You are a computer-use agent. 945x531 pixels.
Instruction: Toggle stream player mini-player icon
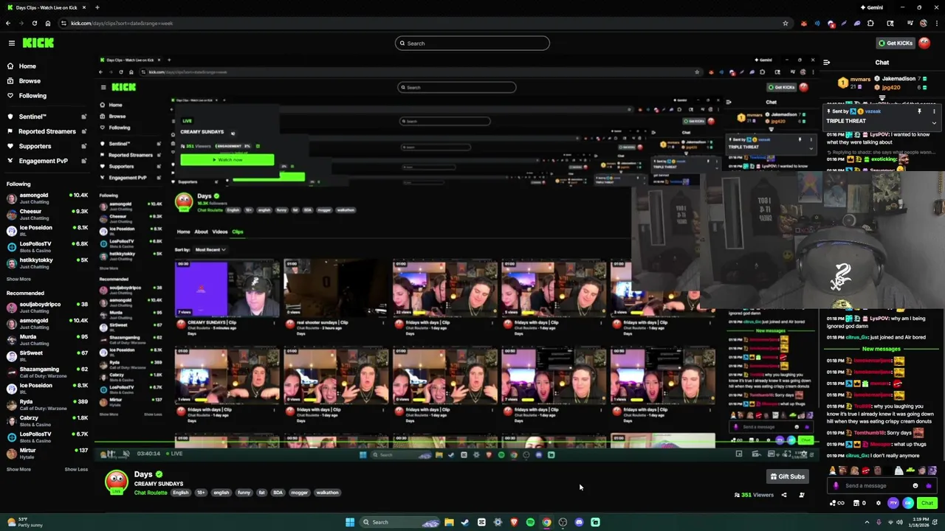point(739,454)
